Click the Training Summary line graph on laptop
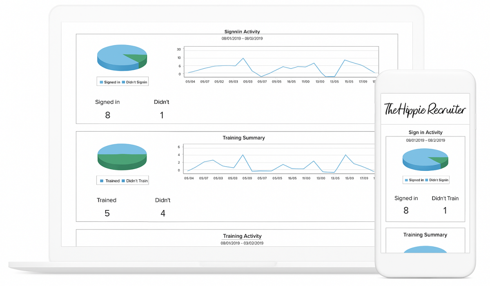 280,160
